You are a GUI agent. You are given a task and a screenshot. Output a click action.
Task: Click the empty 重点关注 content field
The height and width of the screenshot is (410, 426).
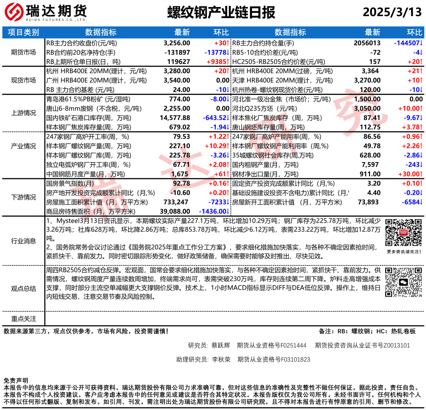[234, 318]
